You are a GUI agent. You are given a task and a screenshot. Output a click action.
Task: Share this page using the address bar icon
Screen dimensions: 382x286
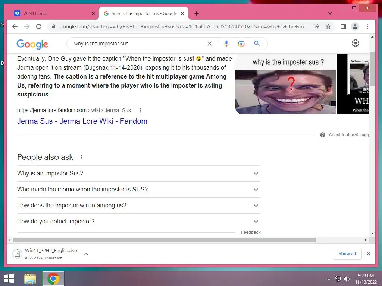click(x=316, y=26)
